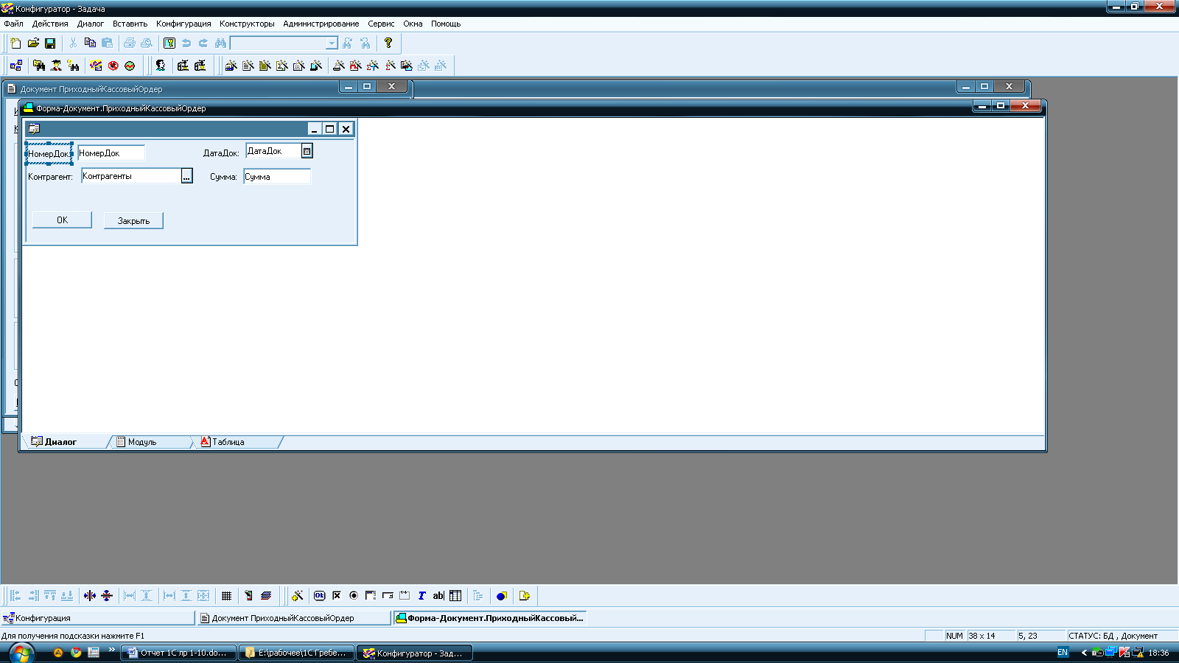
Task: Click the form element wizard wand icon
Action: (297, 596)
